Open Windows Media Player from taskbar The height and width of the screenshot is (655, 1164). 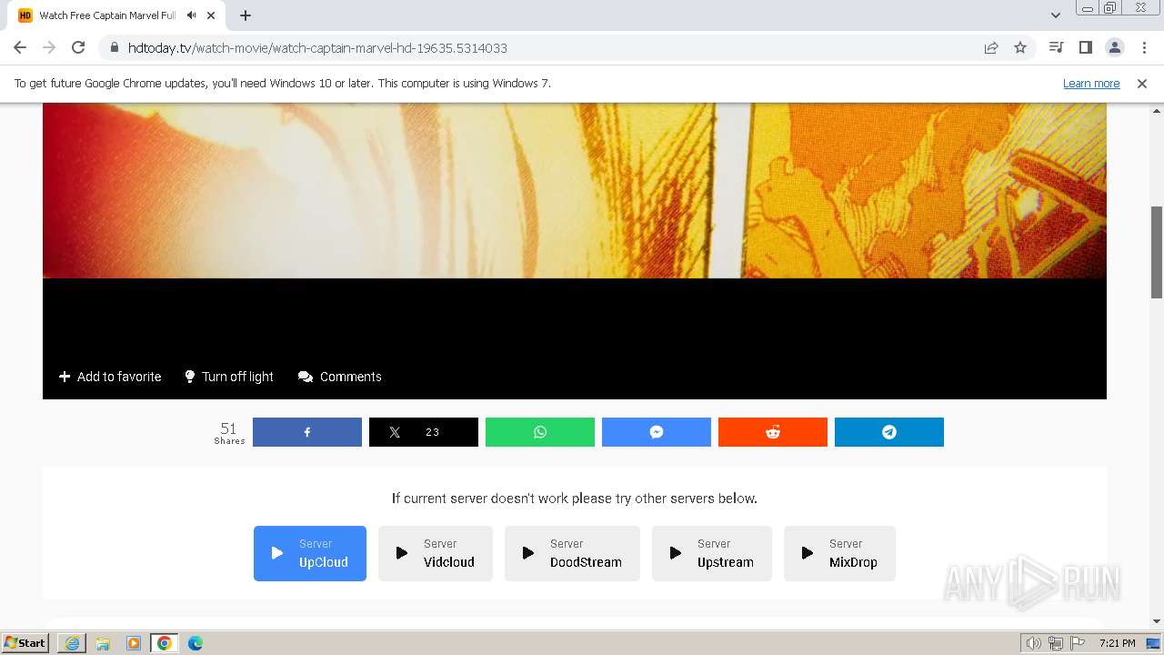(x=134, y=643)
